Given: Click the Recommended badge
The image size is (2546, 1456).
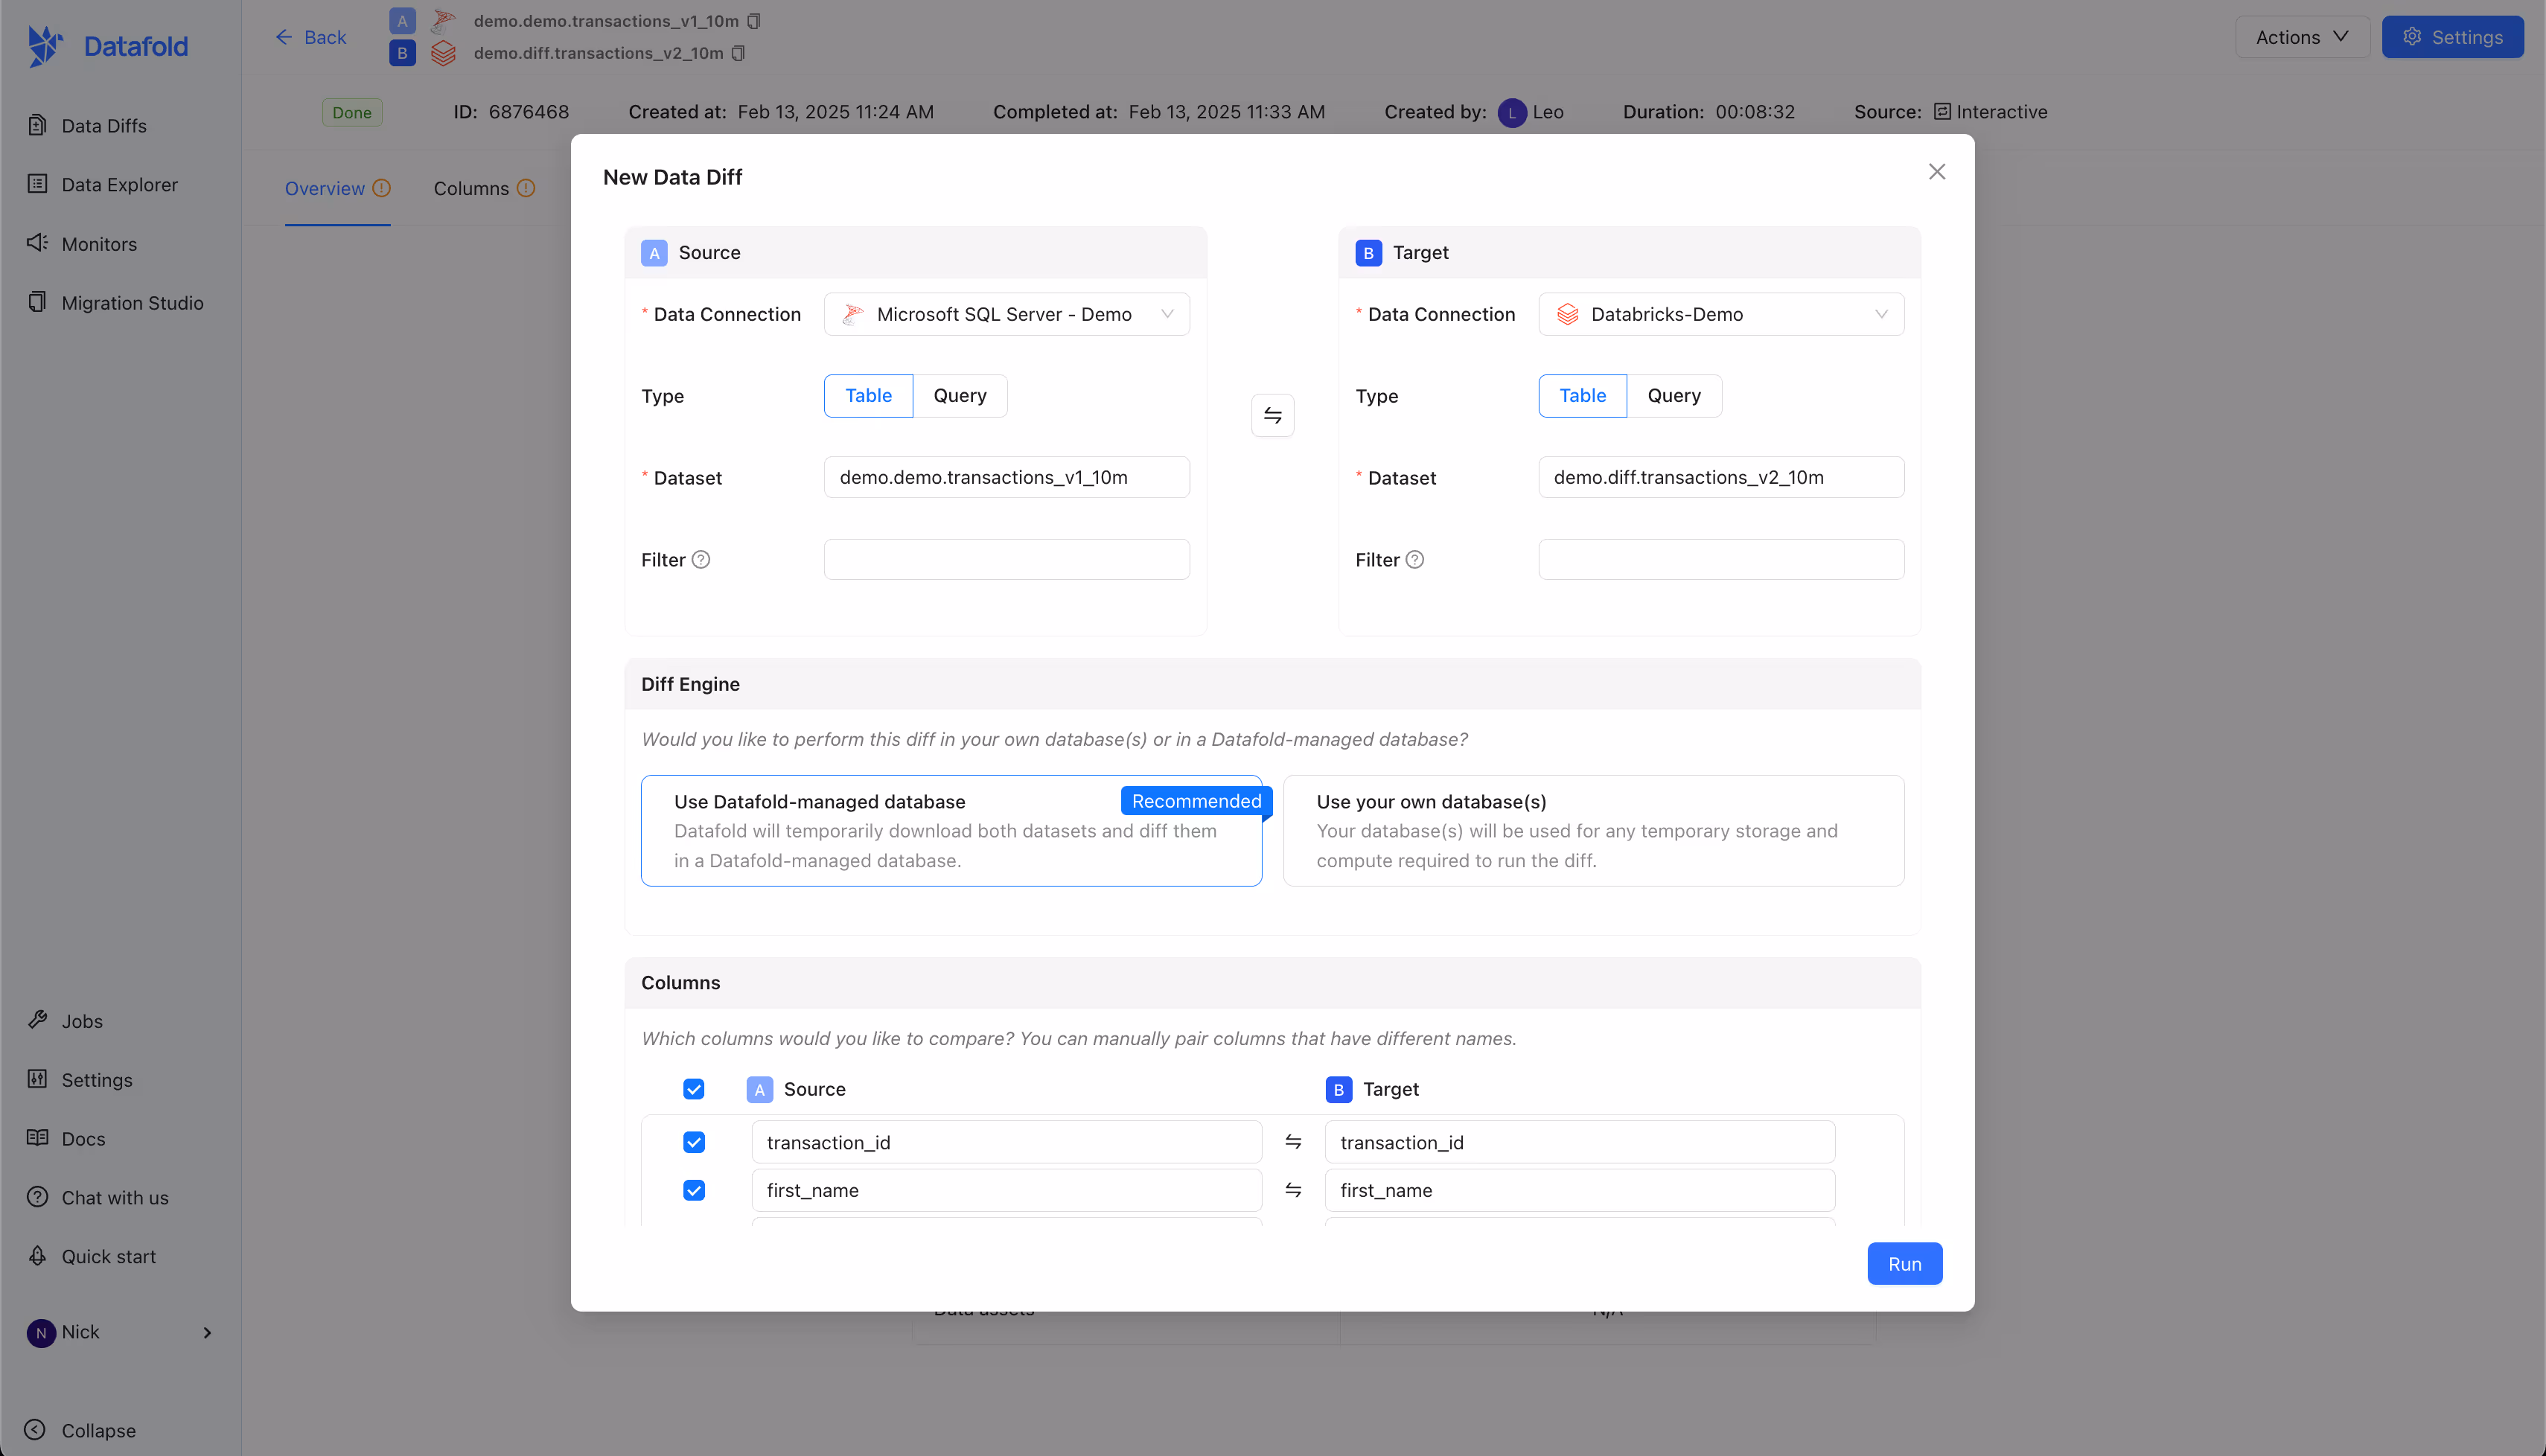Looking at the screenshot, I should (1196, 801).
